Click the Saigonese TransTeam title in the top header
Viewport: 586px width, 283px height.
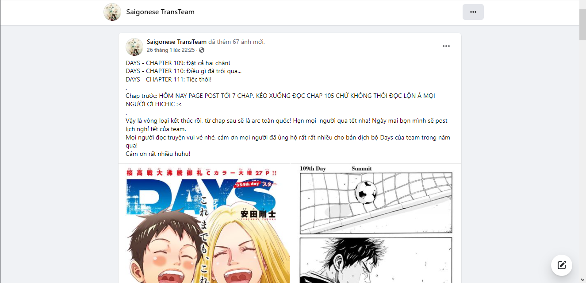(x=160, y=12)
